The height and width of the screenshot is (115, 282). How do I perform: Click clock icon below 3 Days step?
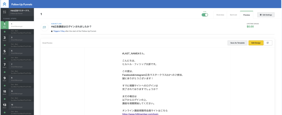coord(5,45)
